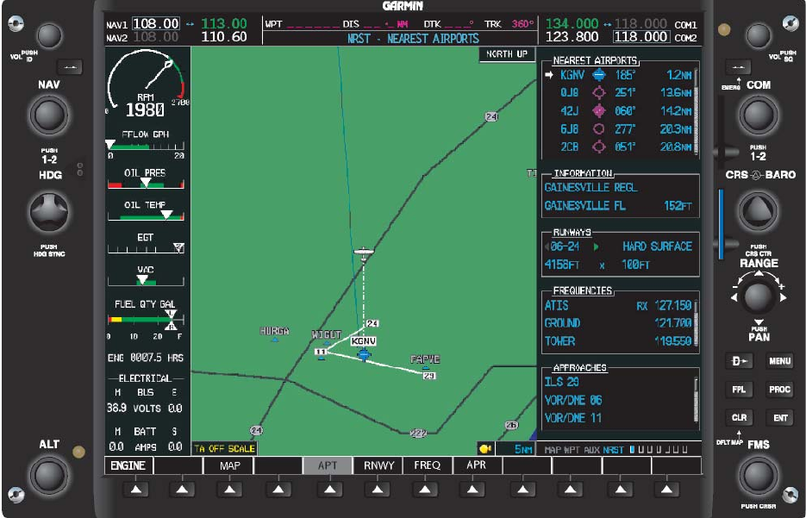
Task: Select the VOR/DME 11 approach
Action: [x=573, y=418]
